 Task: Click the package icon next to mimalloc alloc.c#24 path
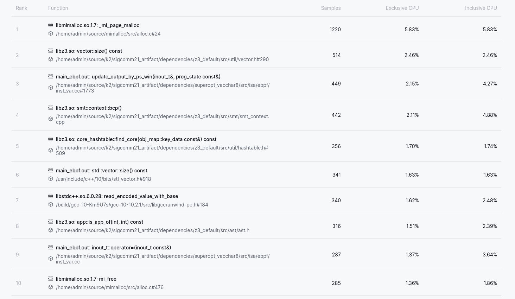click(x=51, y=34)
